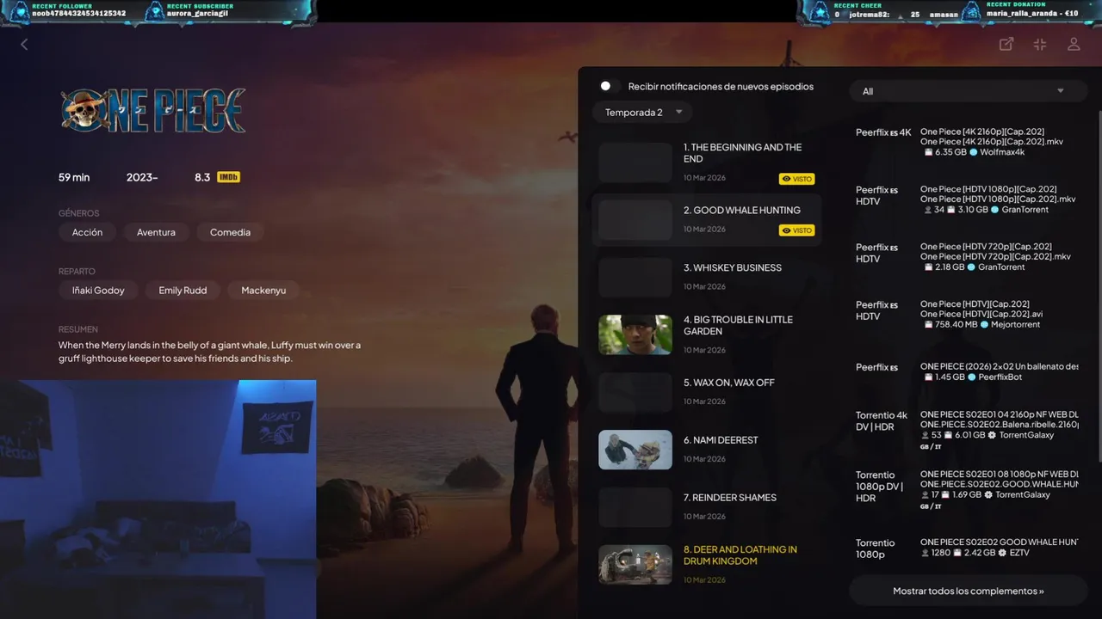Open the user profile icon
This screenshot has width=1102, height=619.
[x=1074, y=44]
